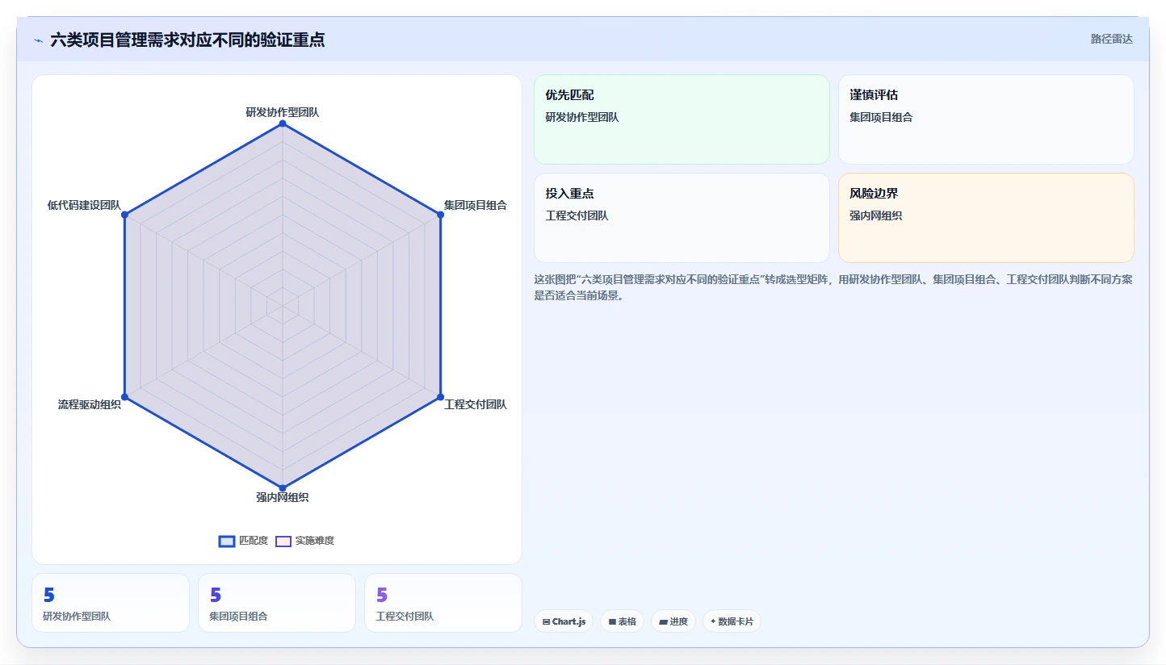The height and width of the screenshot is (665, 1166).
Task: Click the 流程驱动组织 radar axis label
Action: pos(90,404)
